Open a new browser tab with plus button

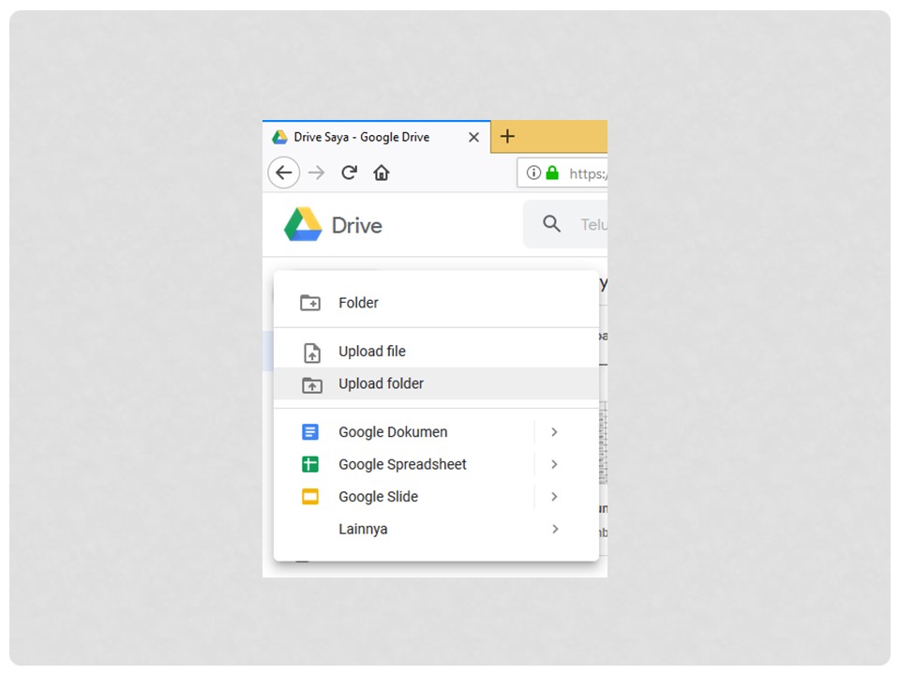point(507,137)
